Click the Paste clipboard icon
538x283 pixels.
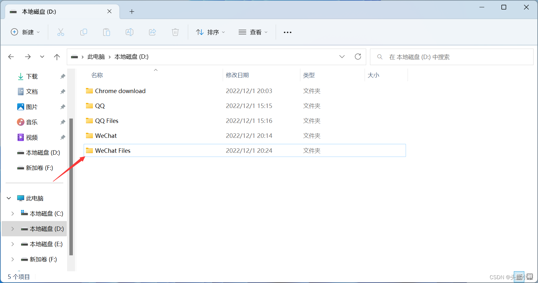coord(107,32)
